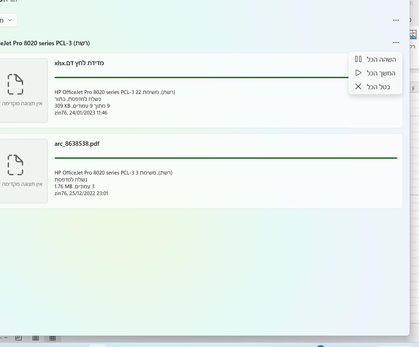
Task: Click the picture icon in Excel's ribbon
Action: 413,35
